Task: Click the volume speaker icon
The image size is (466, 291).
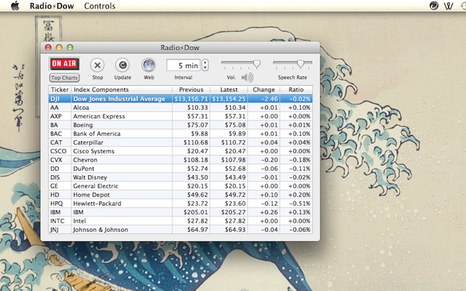Action: coord(247,77)
